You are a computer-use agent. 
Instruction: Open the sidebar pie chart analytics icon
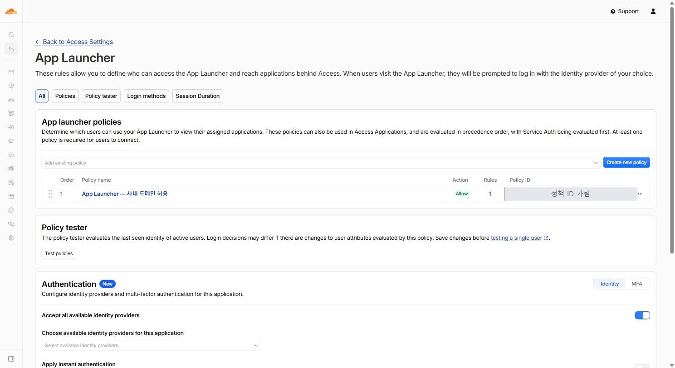click(x=11, y=86)
